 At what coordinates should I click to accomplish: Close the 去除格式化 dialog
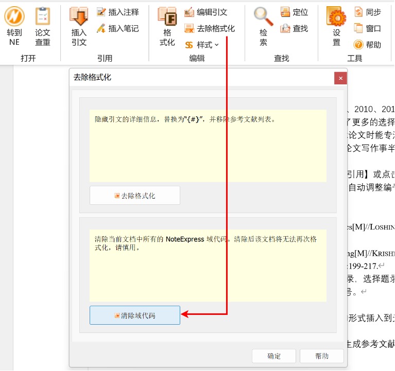pyautogui.click(x=340, y=78)
